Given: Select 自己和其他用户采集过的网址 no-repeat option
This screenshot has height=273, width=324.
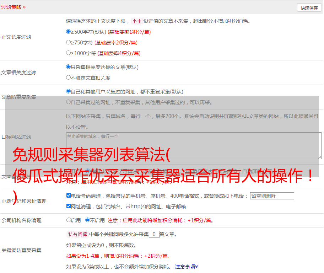Looking at the screenshot, I should pyautogui.click(x=69, y=91).
